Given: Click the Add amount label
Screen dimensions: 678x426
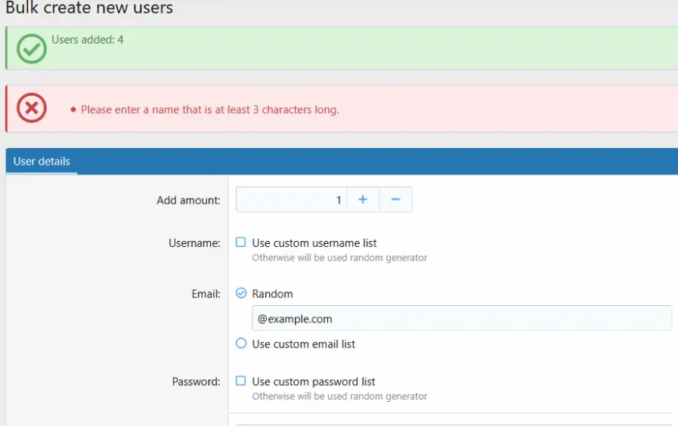Looking at the screenshot, I should pos(188,200).
